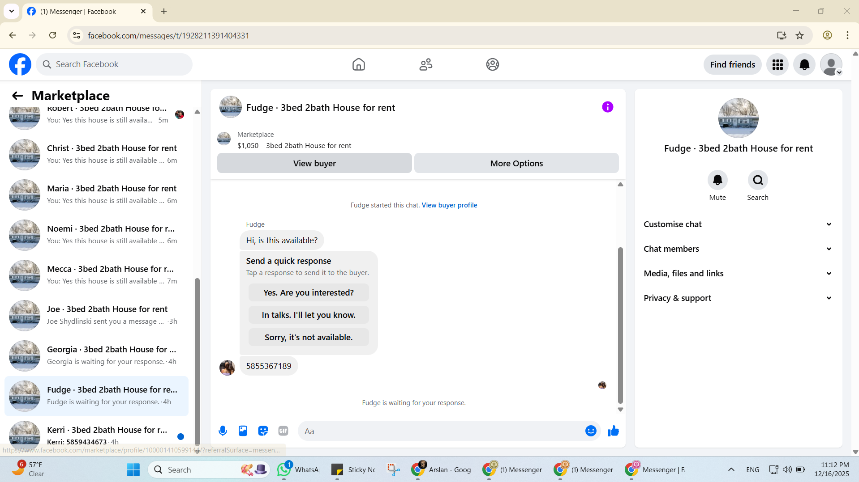The height and width of the screenshot is (482, 859).
Task: Open the Friends icon in top navigation
Action: [x=425, y=64]
